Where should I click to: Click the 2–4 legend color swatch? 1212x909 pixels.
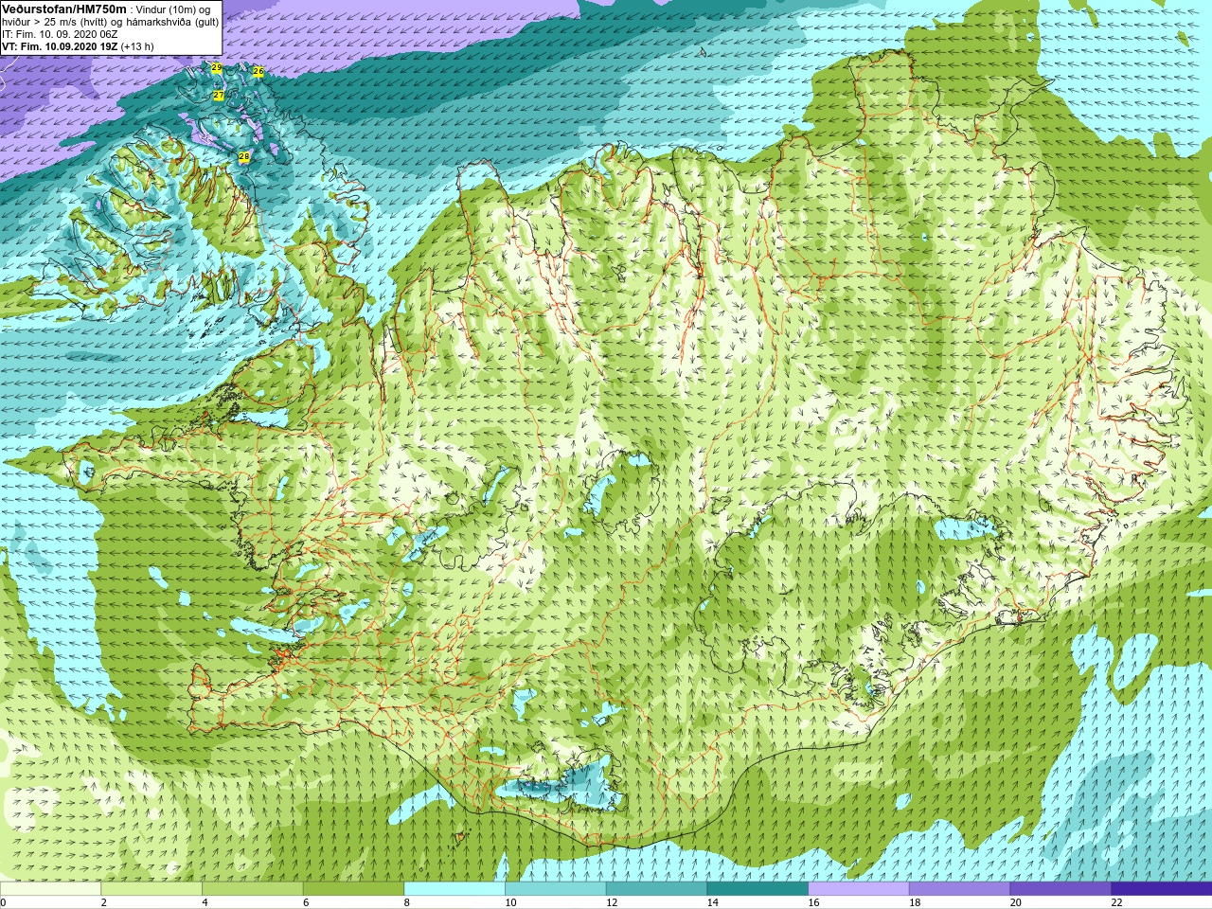tap(151, 889)
